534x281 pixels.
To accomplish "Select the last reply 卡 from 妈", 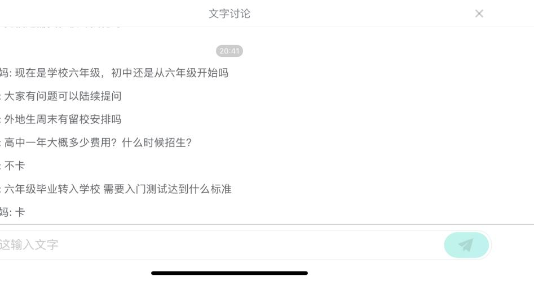I will click(x=20, y=212).
